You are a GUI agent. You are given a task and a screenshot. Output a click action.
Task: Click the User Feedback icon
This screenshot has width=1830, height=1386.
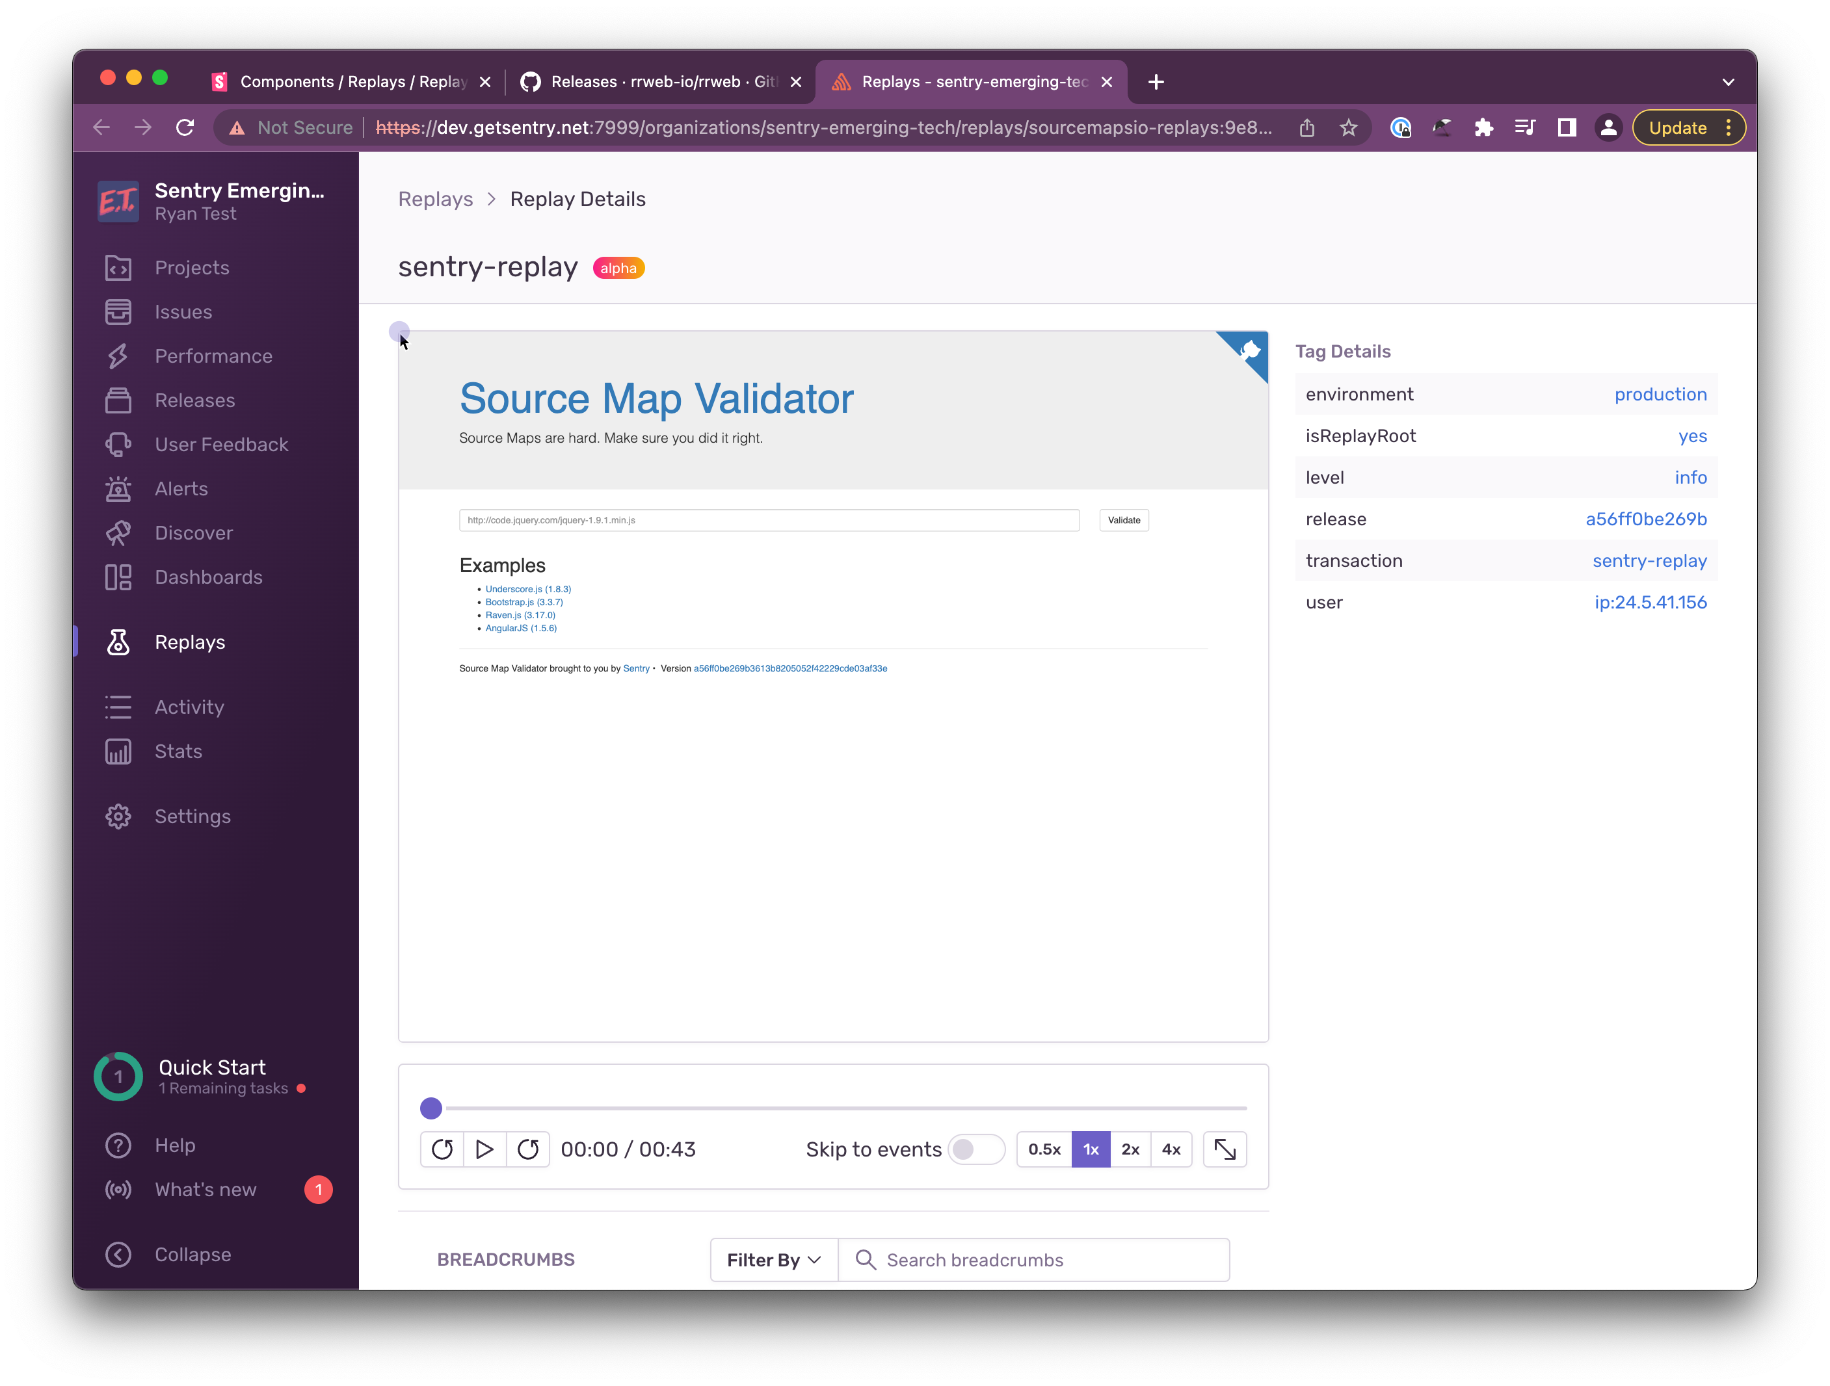click(x=120, y=444)
